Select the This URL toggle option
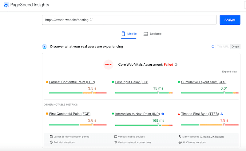246x151 pixels. pos(223,47)
